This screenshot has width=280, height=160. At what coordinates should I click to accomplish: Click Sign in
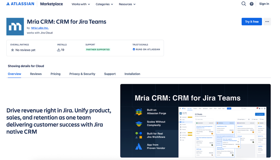point(264,4)
